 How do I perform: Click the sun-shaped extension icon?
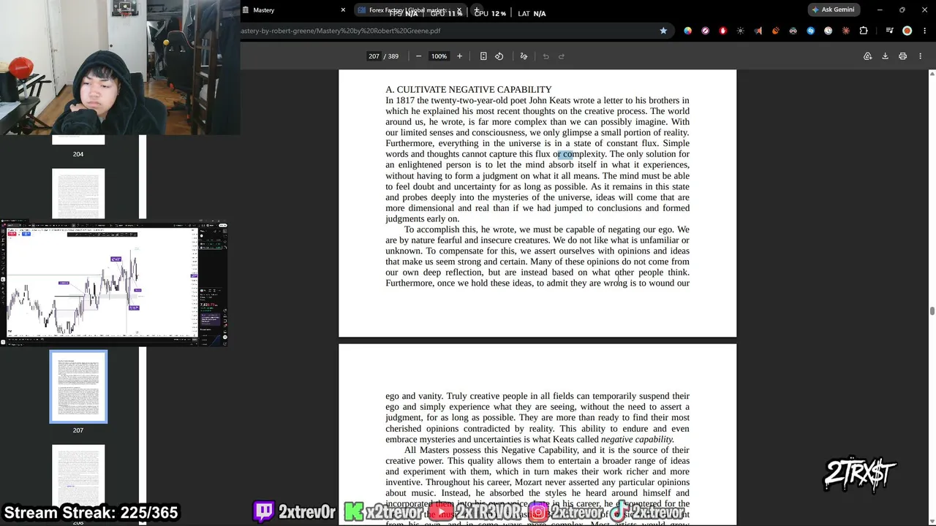tap(741, 31)
